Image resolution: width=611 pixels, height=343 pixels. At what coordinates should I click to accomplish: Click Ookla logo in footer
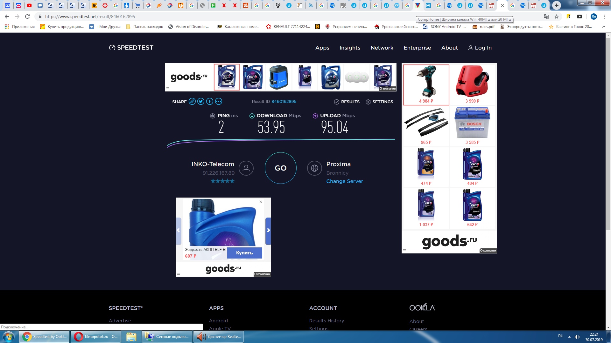(422, 307)
